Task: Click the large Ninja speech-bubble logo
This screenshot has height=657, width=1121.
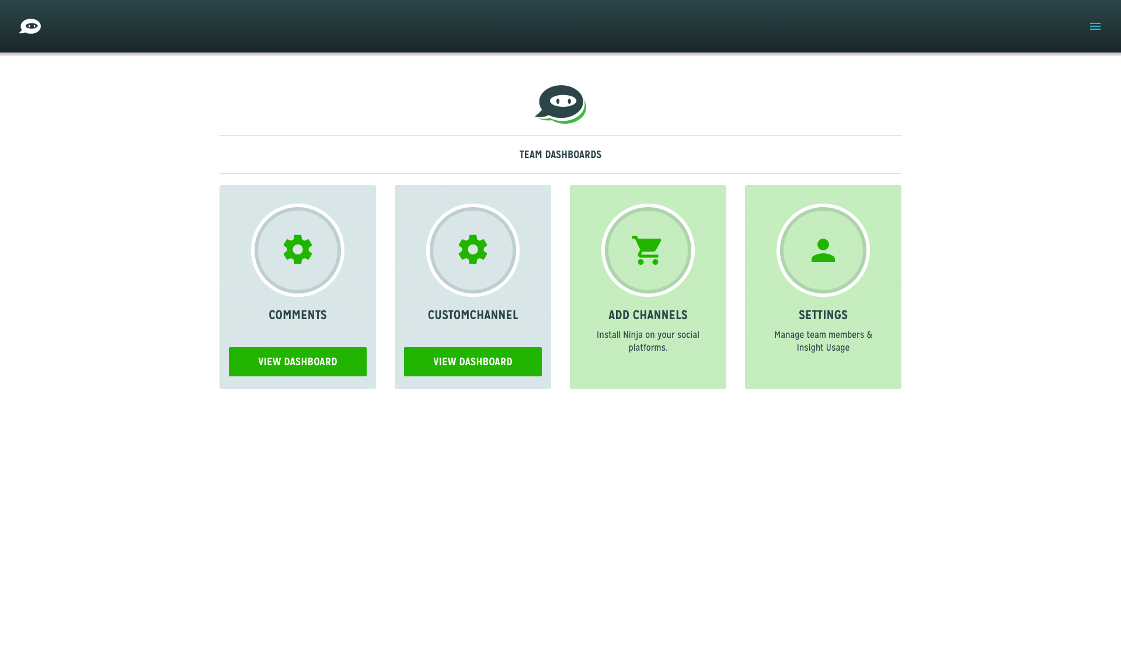Action: tap(560, 104)
